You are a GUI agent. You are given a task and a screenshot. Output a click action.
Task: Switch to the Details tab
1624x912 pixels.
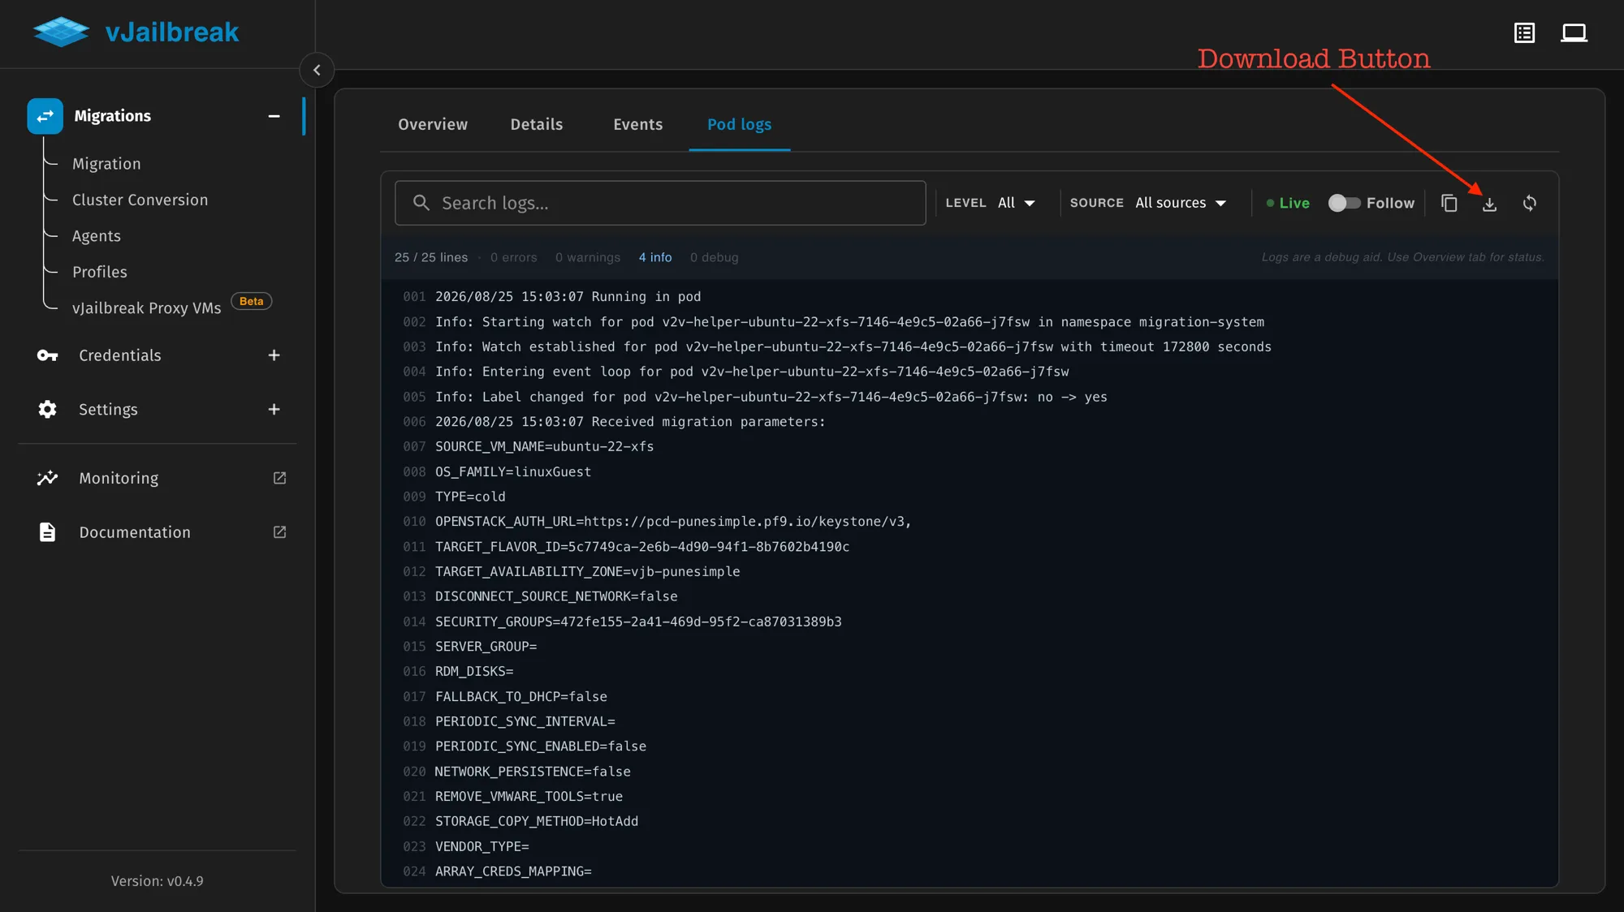[537, 124]
